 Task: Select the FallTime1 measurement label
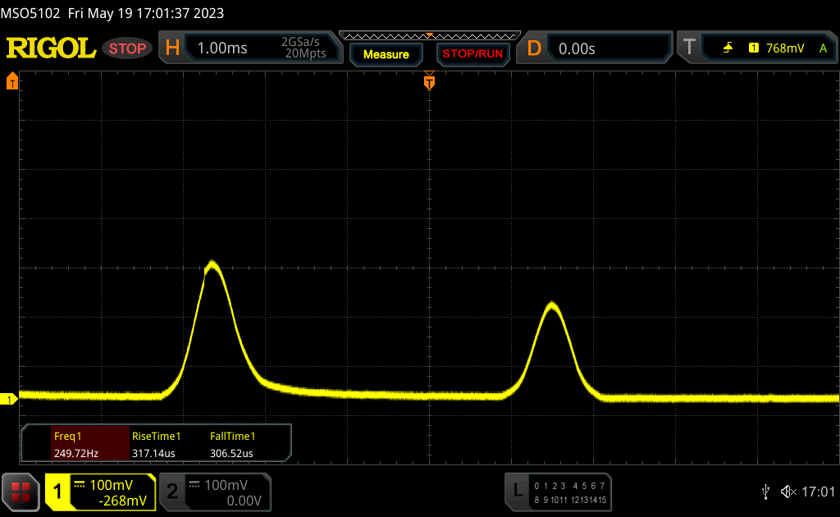pyautogui.click(x=232, y=436)
